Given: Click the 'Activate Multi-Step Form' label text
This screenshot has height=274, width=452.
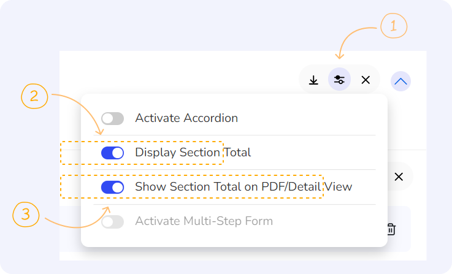Looking at the screenshot, I should coord(204,221).
